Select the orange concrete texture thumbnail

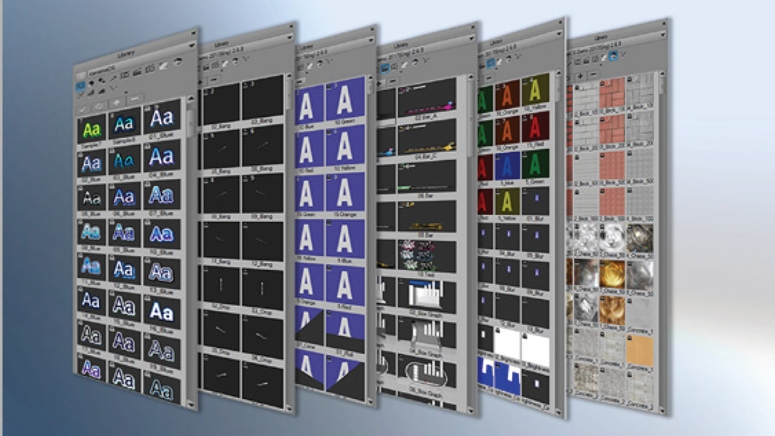(640, 350)
